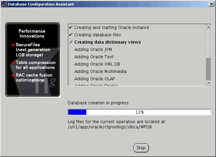Click checkmark beside Creating database files
This screenshot has width=216, height=157.
tap(71, 35)
